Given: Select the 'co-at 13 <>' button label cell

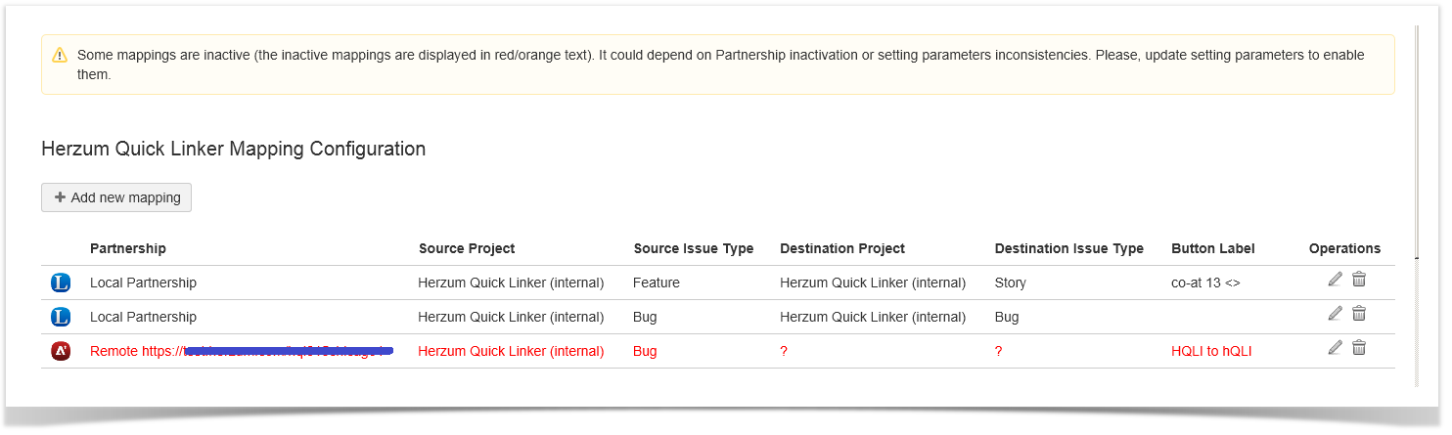Looking at the screenshot, I should pos(1205,283).
